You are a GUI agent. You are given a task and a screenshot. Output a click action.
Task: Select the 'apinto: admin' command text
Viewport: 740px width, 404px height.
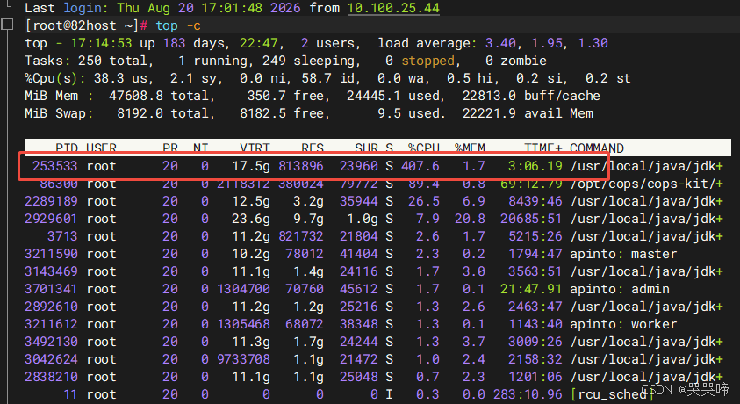pos(619,289)
